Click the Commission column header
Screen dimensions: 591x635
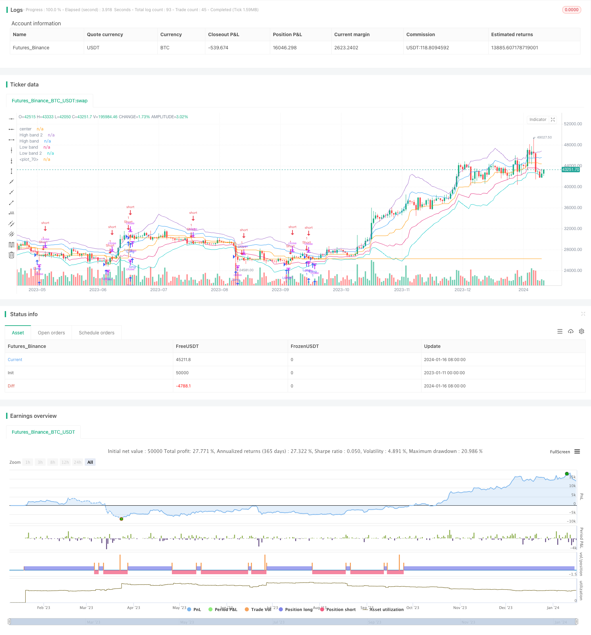[420, 34]
